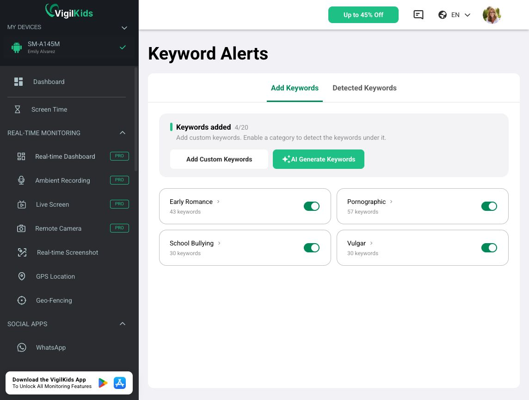Open the Vulgar category label

(x=356, y=243)
